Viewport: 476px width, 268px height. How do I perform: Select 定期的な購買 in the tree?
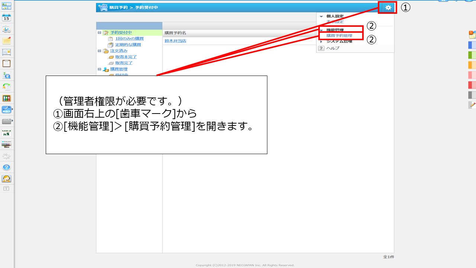tap(128, 45)
